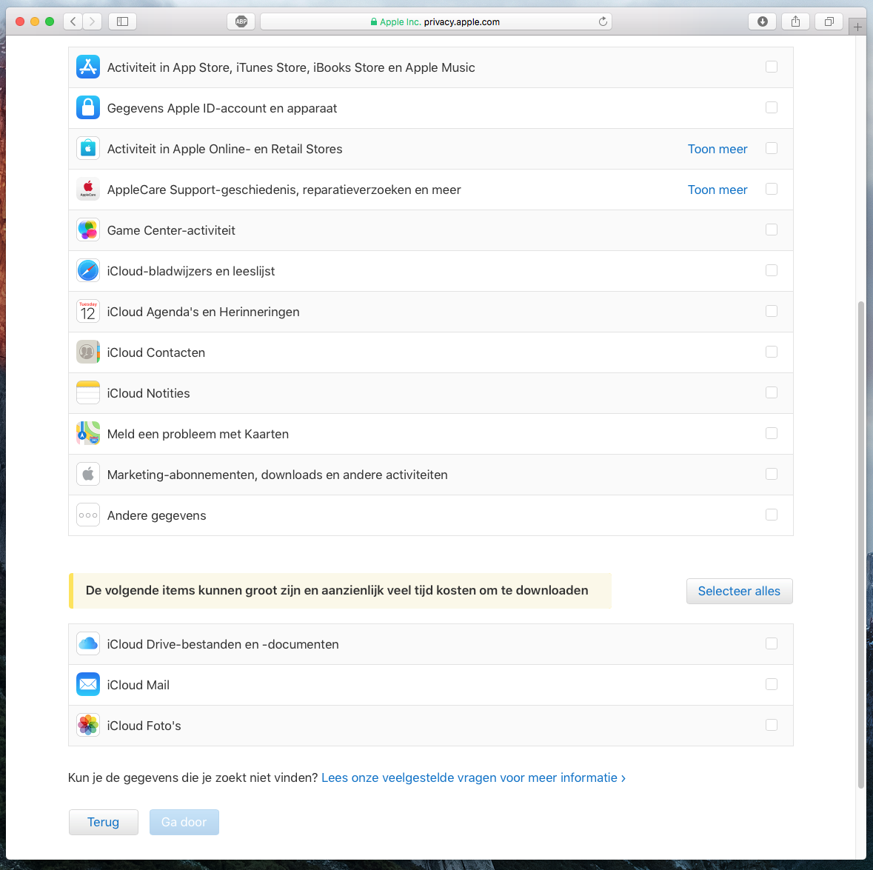Expand Toon meer for Apple Online Stores
This screenshot has width=873, height=870.
pyautogui.click(x=717, y=149)
